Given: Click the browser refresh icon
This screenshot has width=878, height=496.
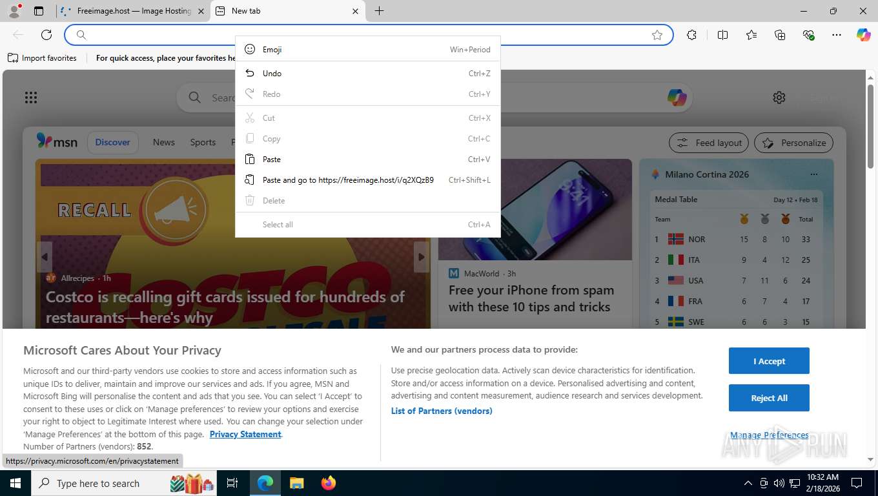Looking at the screenshot, I should [x=46, y=35].
